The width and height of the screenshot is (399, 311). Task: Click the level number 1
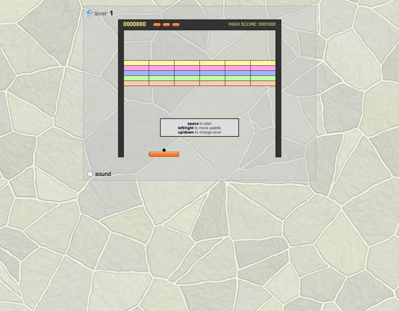point(111,13)
